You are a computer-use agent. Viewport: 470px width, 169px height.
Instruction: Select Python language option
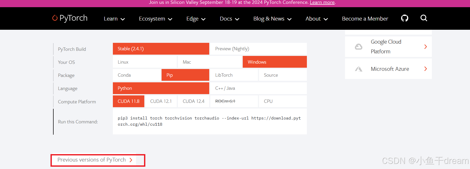point(161,88)
